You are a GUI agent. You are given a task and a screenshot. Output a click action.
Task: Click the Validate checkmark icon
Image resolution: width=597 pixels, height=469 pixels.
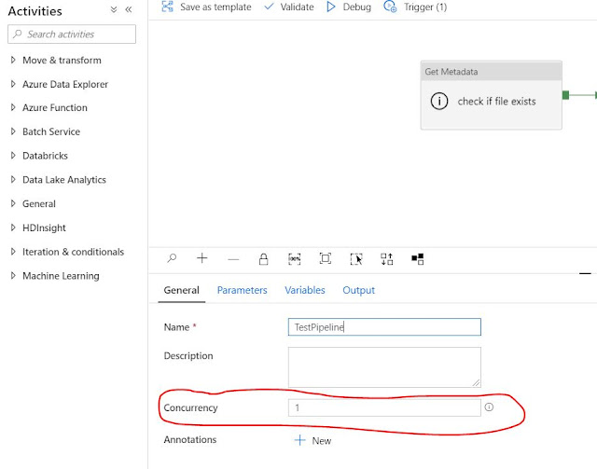270,7
